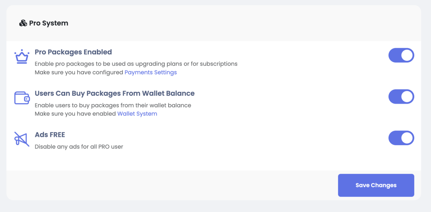Turn off buying packages from wallet balance toggle

(401, 97)
